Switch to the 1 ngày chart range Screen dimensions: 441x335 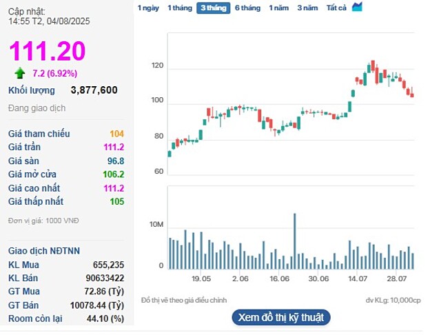tap(147, 8)
